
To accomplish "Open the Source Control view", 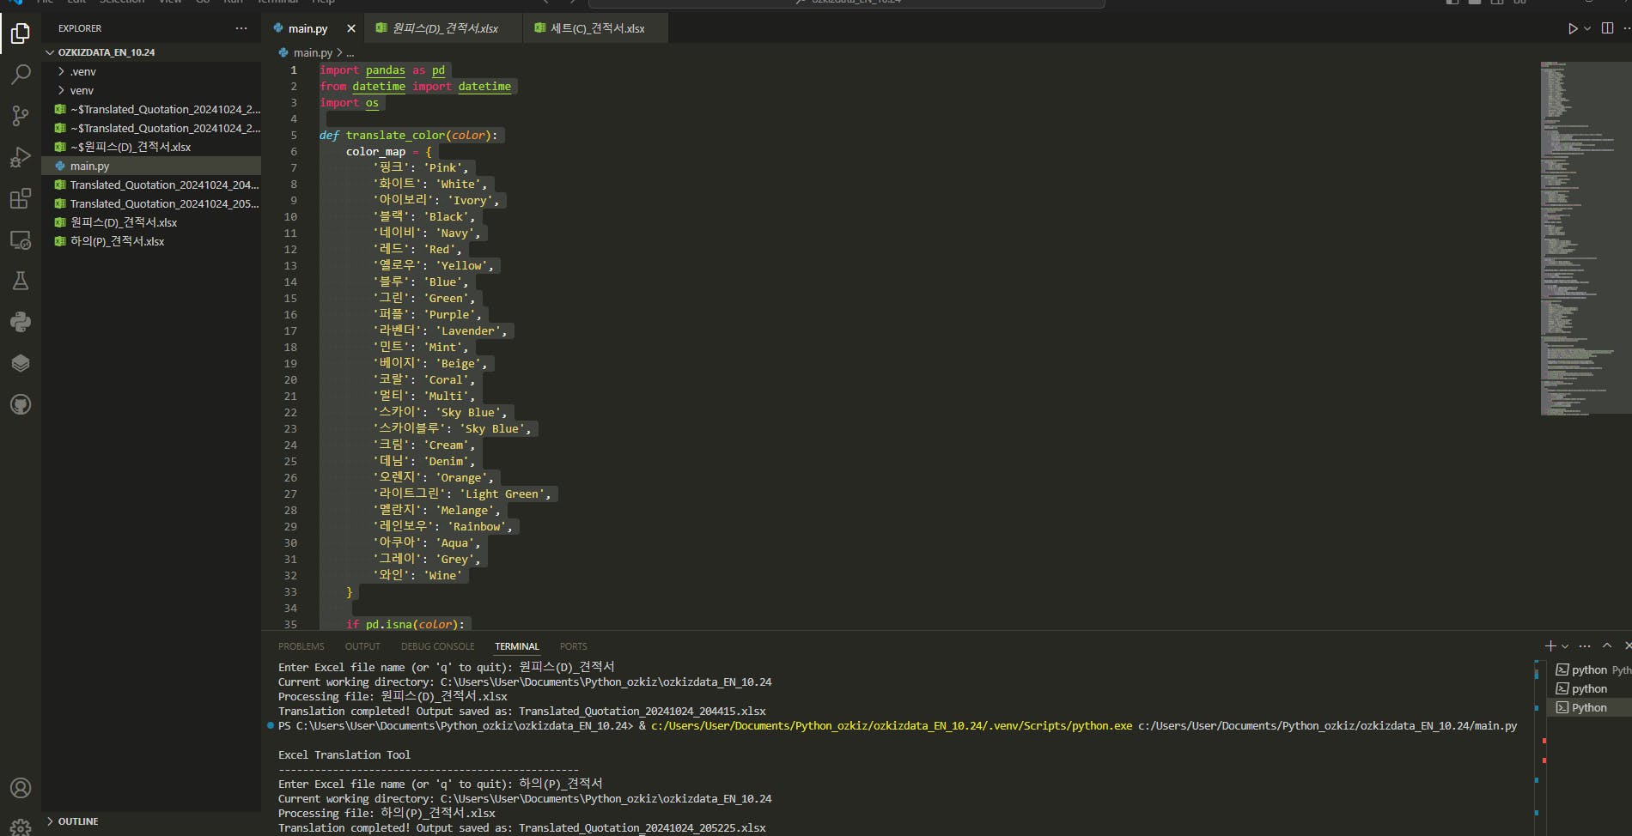I will click(21, 116).
